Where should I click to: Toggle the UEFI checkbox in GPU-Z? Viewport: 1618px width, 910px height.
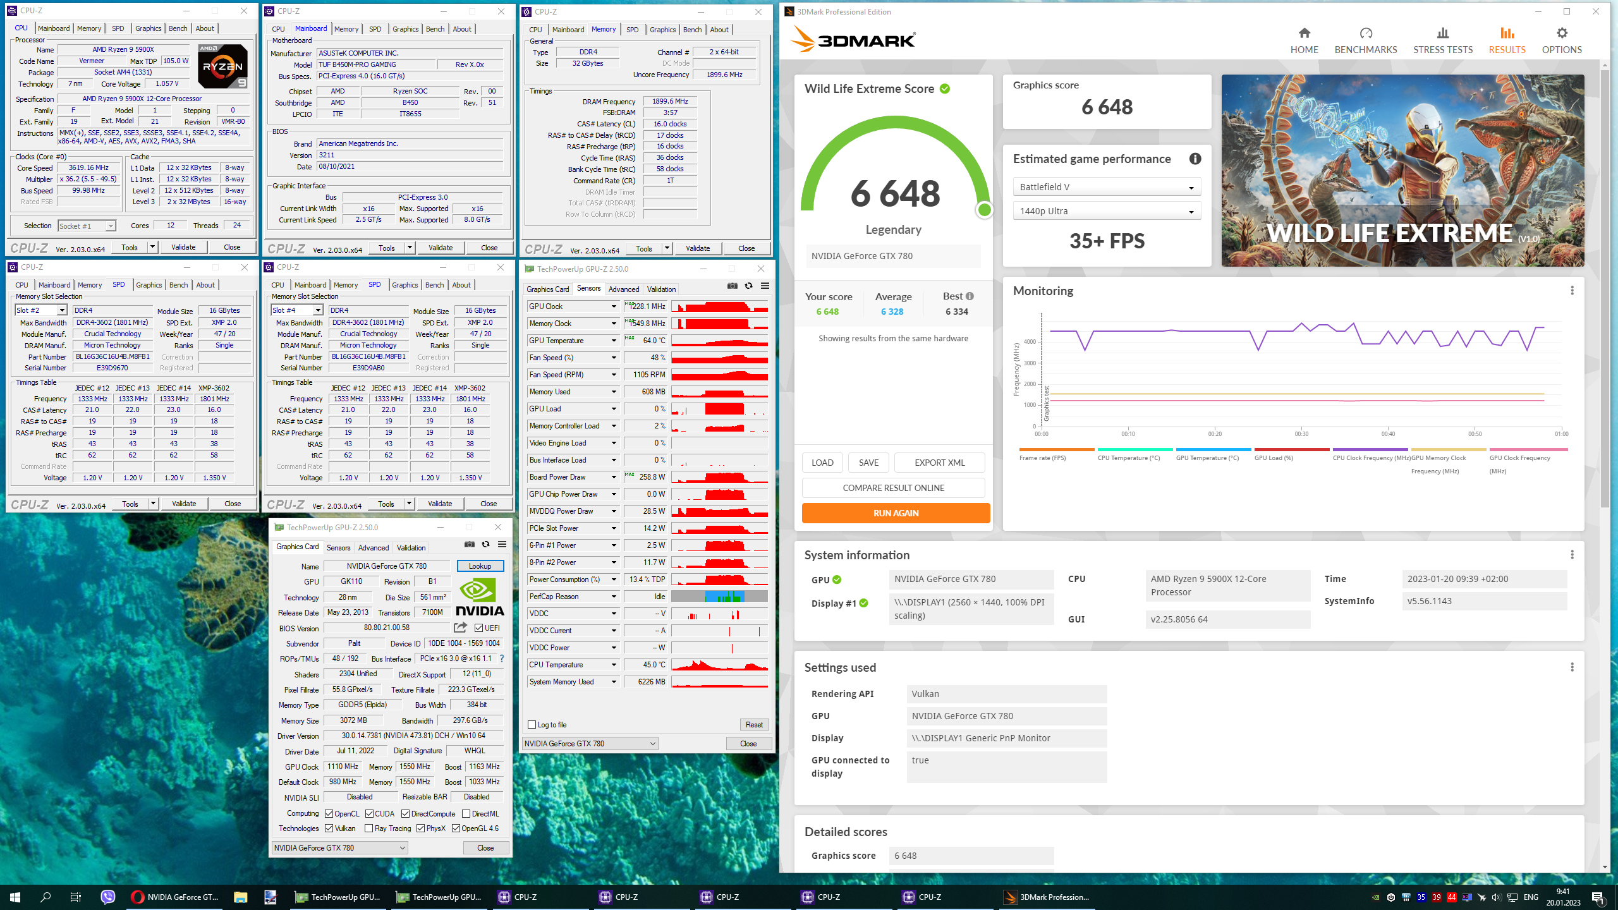click(x=478, y=628)
